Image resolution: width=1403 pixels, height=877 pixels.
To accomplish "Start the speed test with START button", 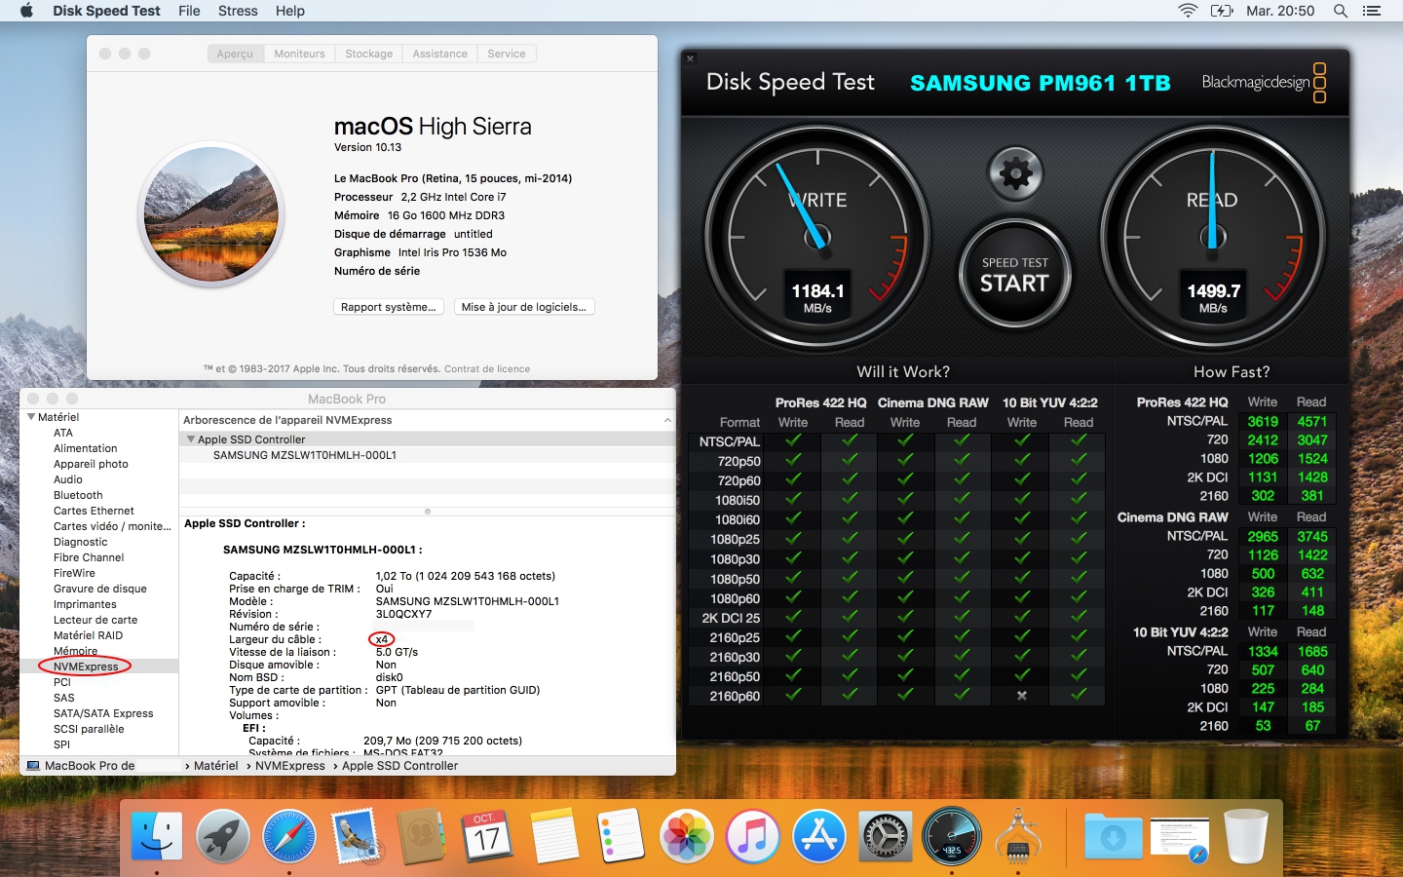I will click(x=1015, y=275).
